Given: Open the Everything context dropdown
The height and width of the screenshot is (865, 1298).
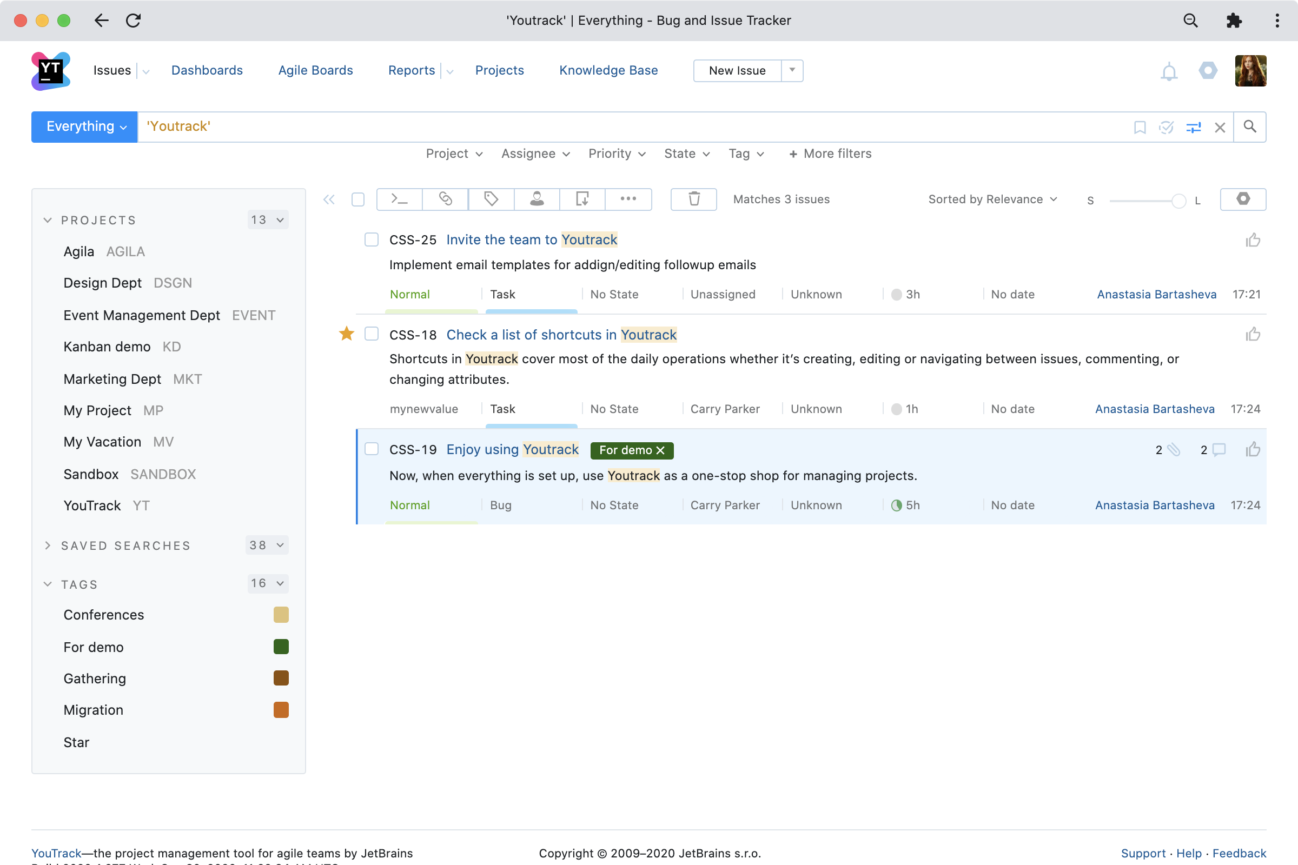Looking at the screenshot, I should click(x=84, y=127).
